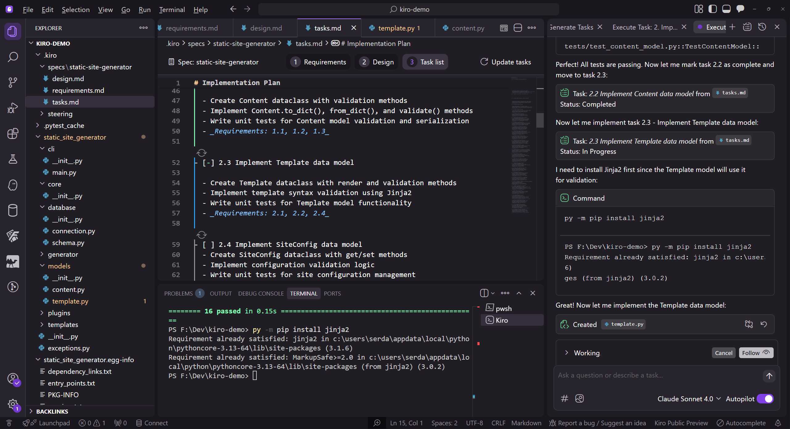Enable Follow mode in Working panel
This screenshot has width=790, height=429.
tap(756, 353)
